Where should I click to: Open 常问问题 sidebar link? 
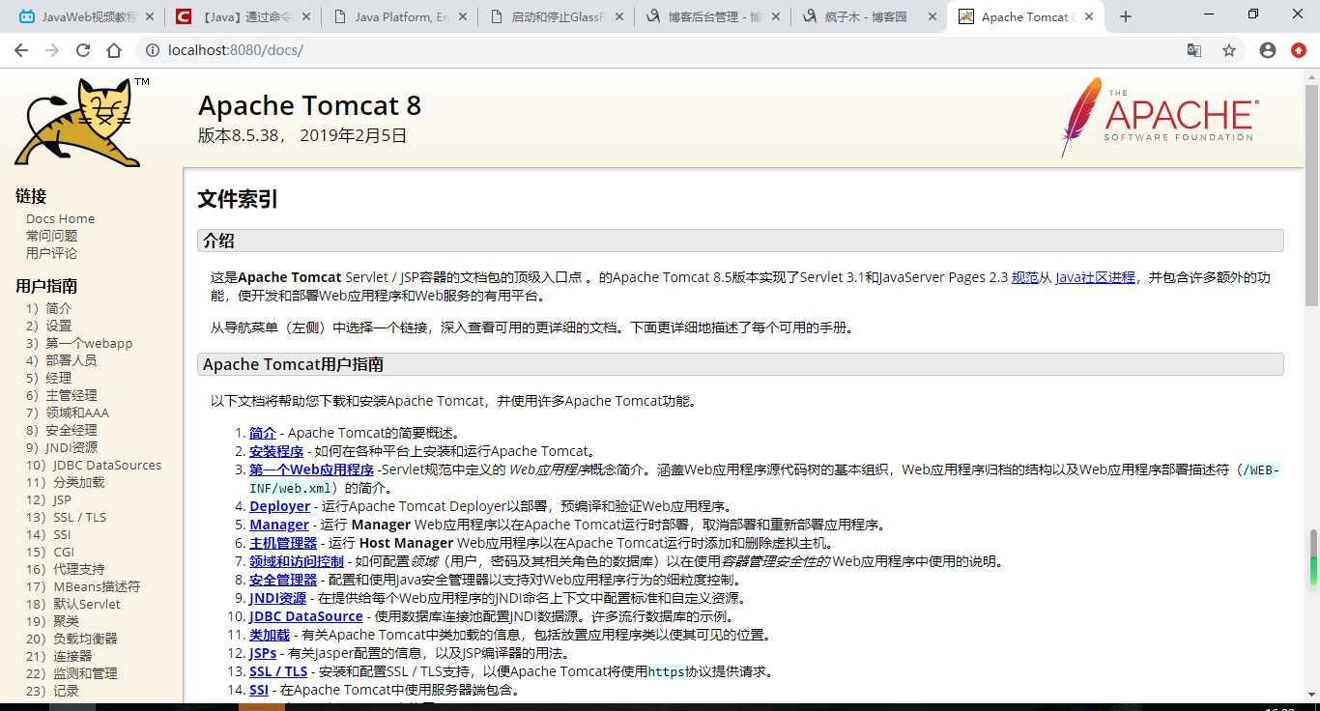tap(51, 236)
